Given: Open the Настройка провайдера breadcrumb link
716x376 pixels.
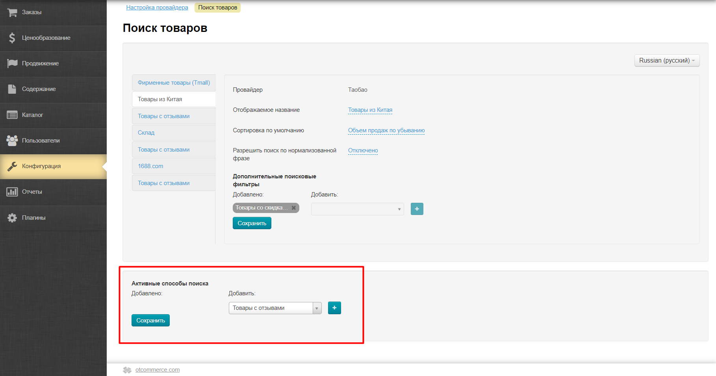Looking at the screenshot, I should pos(157,7).
